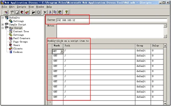
Task: Select Page Groups in tree
Action: [x=20, y=42]
